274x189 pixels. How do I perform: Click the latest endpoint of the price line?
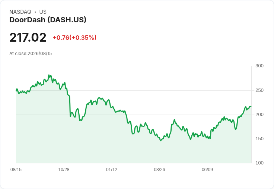click(251, 106)
